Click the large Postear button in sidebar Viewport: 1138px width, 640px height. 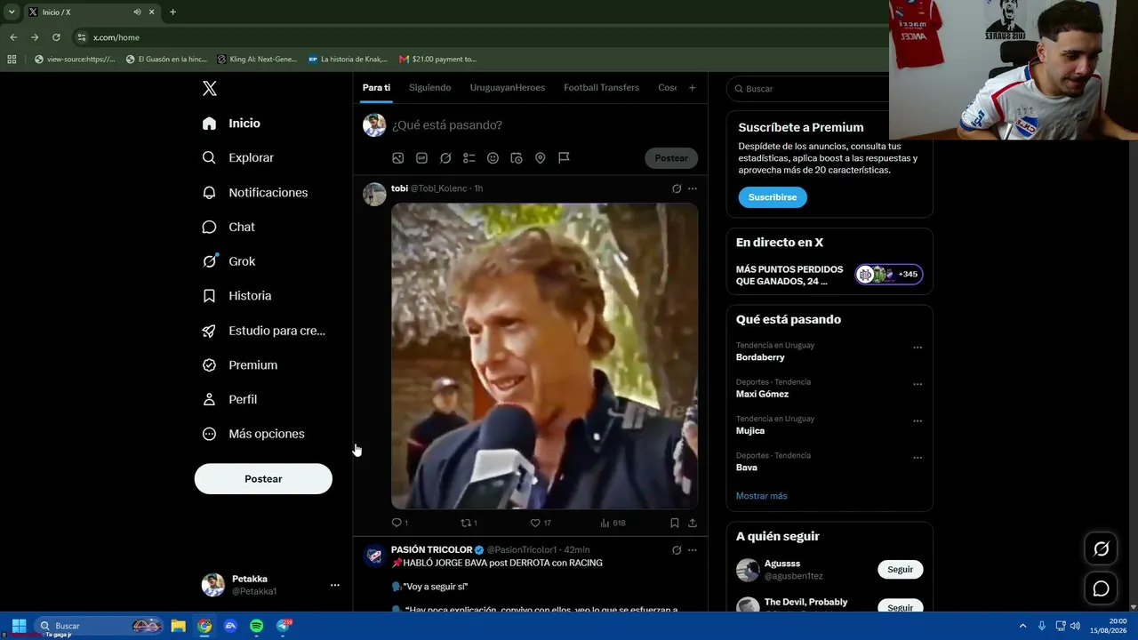coord(263,479)
